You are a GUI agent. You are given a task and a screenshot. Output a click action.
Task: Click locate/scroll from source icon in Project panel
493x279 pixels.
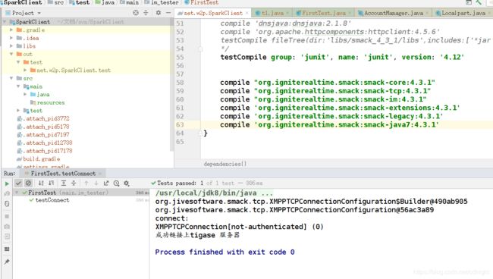pyautogui.click(x=136, y=13)
